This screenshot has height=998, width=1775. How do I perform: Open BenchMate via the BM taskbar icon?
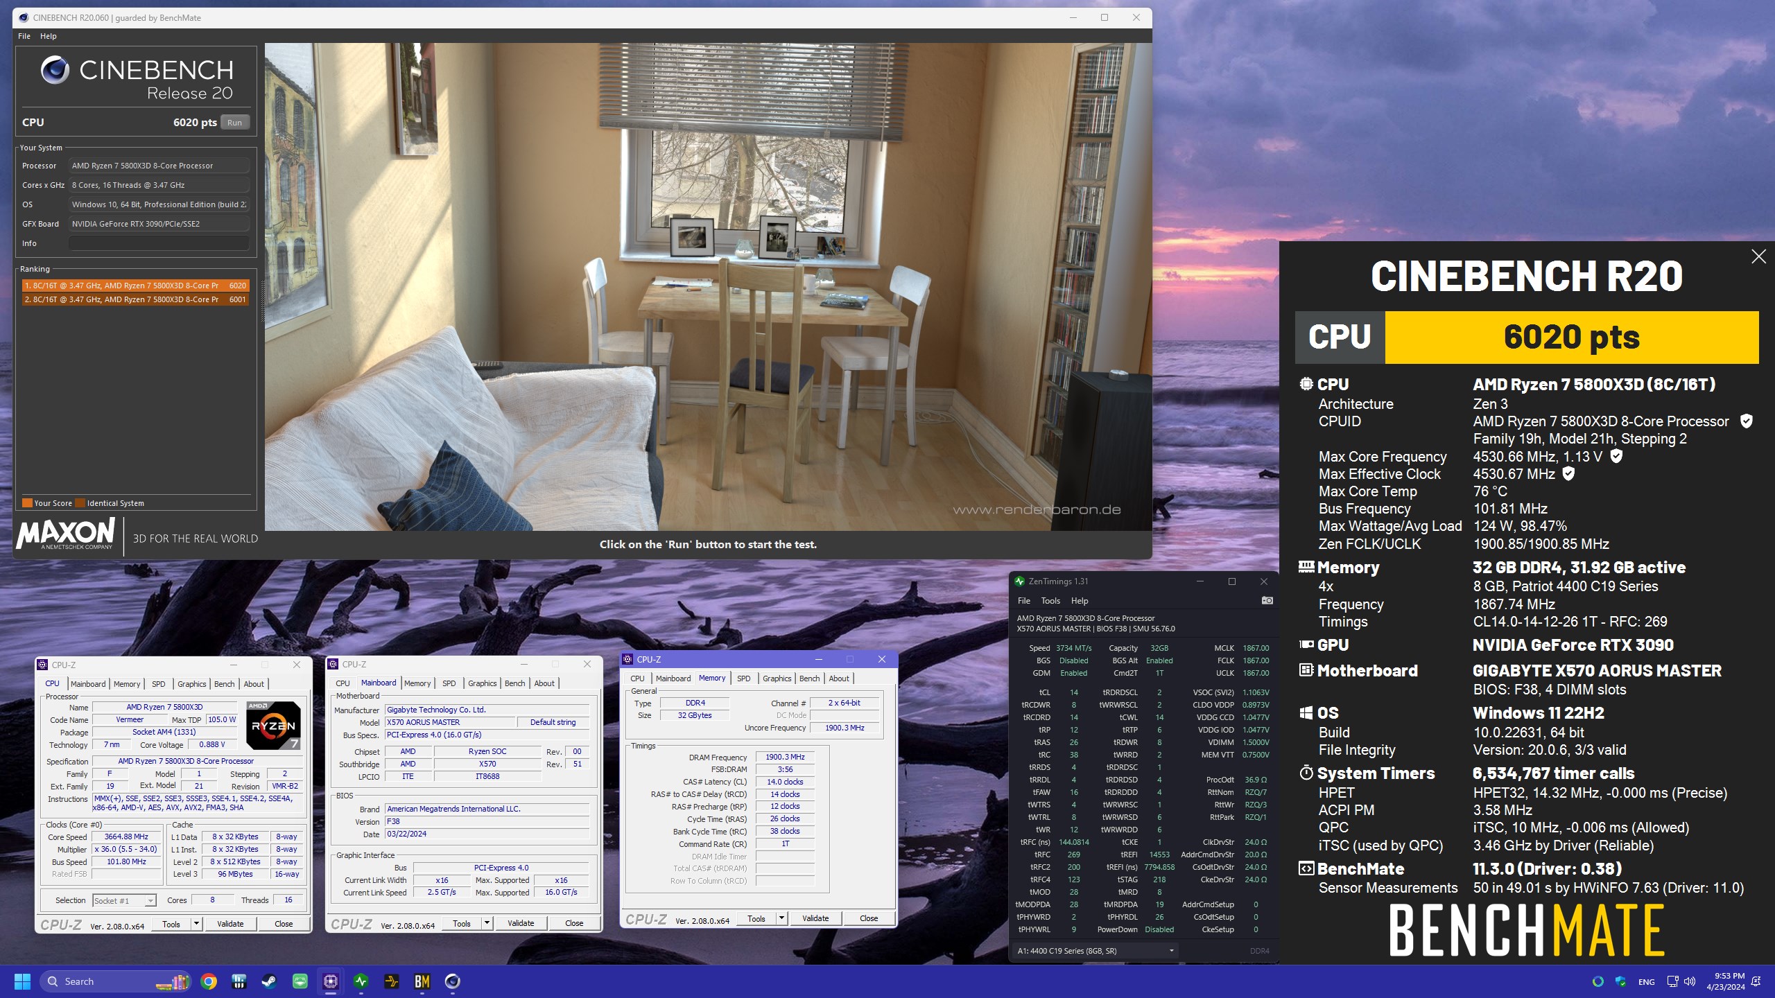[x=422, y=981]
